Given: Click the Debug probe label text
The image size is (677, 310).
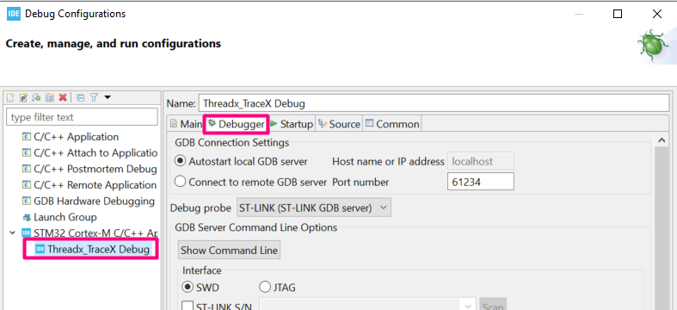Looking at the screenshot, I should click(x=200, y=208).
